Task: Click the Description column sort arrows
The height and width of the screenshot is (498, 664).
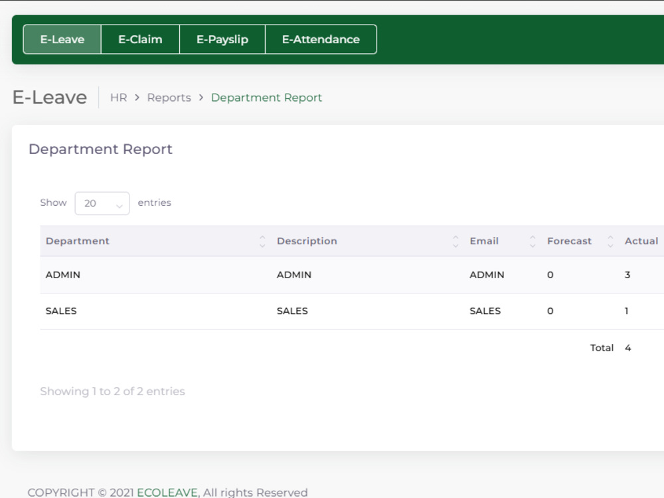Action: pyautogui.click(x=456, y=242)
